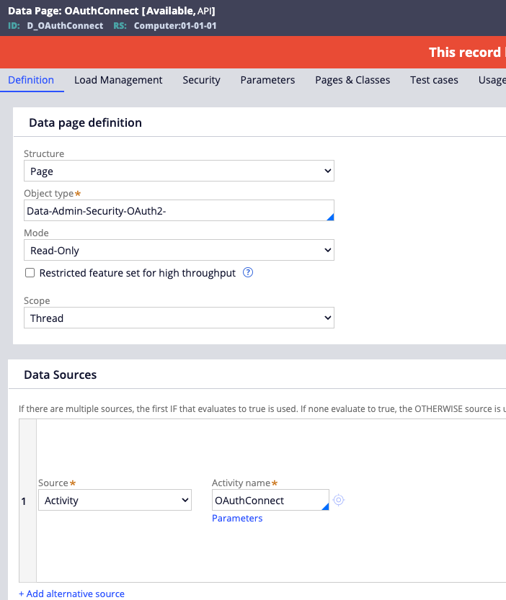Click the help icon beside Restricted feature set
Image resolution: width=506 pixels, height=600 pixels.
pyautogui.click(x=248, y=273)
